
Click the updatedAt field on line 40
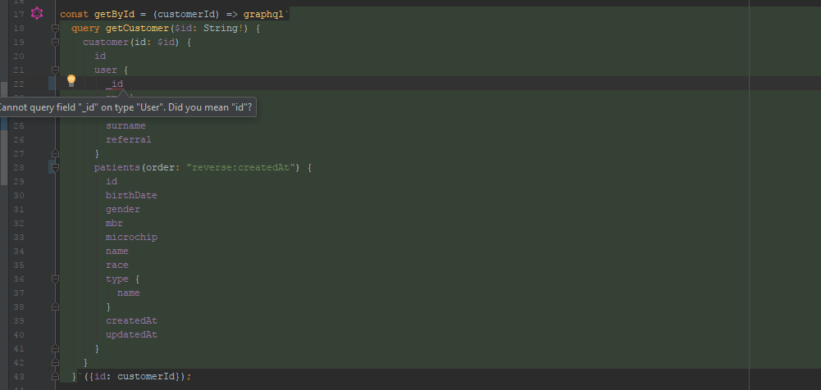tap(131, 334)
